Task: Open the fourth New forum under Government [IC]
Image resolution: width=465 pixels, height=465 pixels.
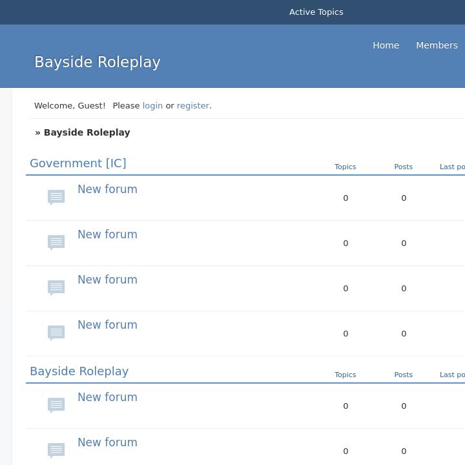Action: pyautogui.click(x=107, y=325)
